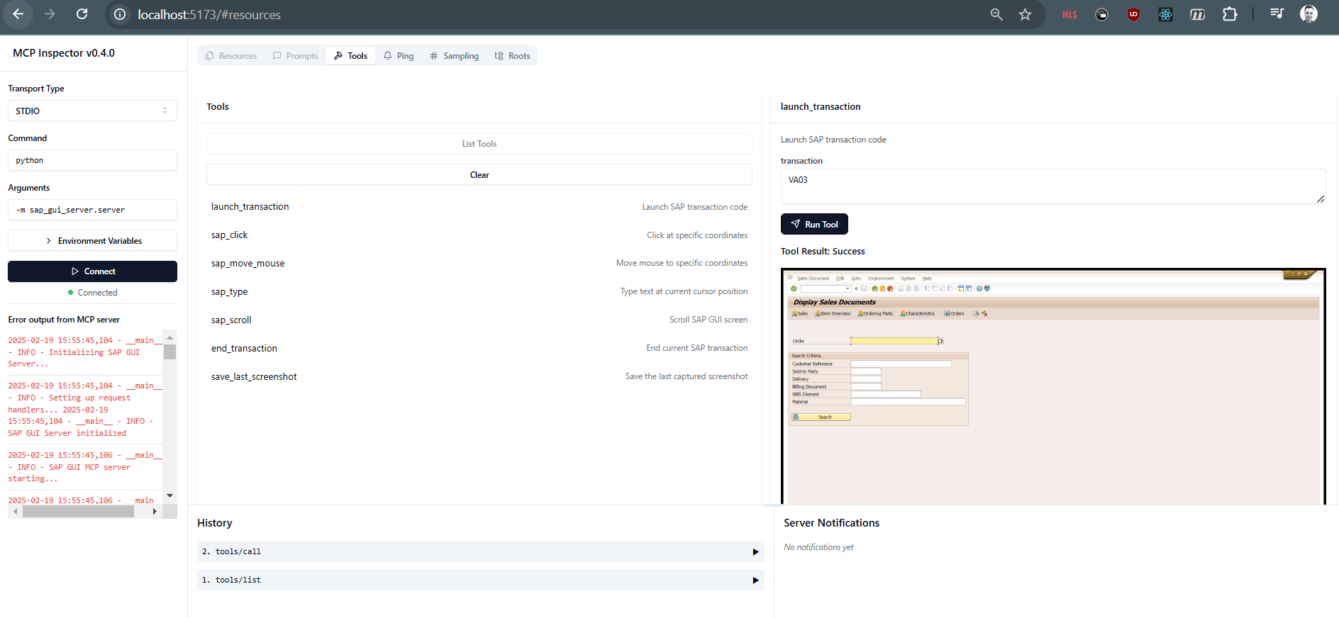Switch to the Ping tab
The height and width of the screenshot is (618, 1339).
pos(399,56)
